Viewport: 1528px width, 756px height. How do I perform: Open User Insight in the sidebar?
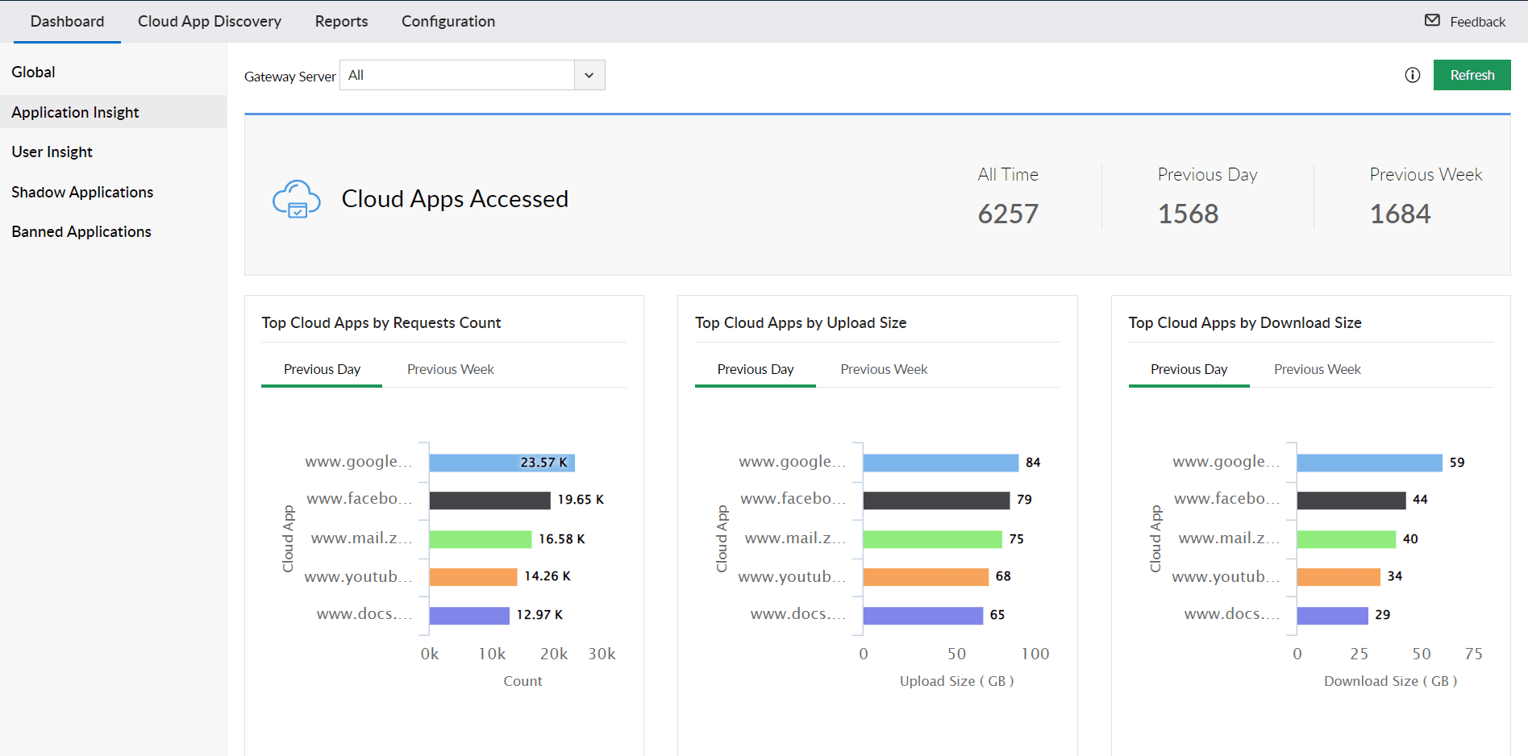click(52, 152)
